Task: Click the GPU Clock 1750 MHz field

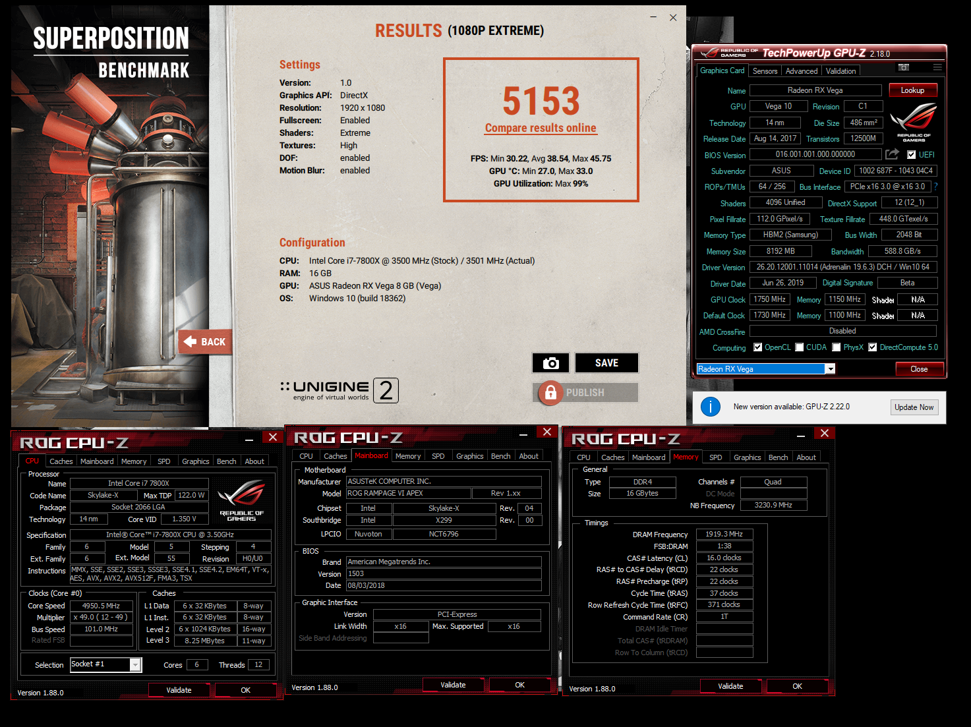Action: coord(769,299)
